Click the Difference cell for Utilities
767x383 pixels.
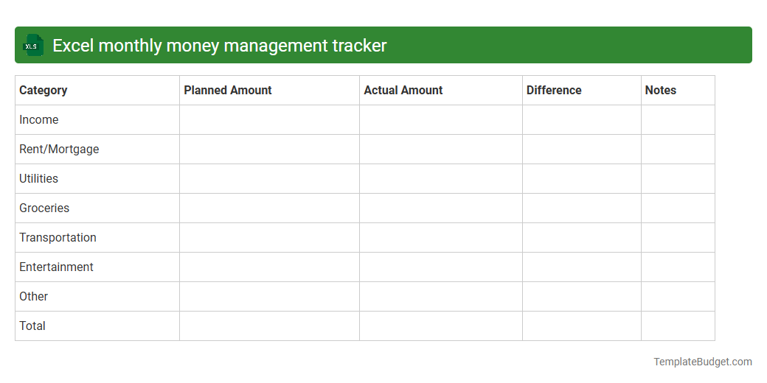click(x=582, y=179)
